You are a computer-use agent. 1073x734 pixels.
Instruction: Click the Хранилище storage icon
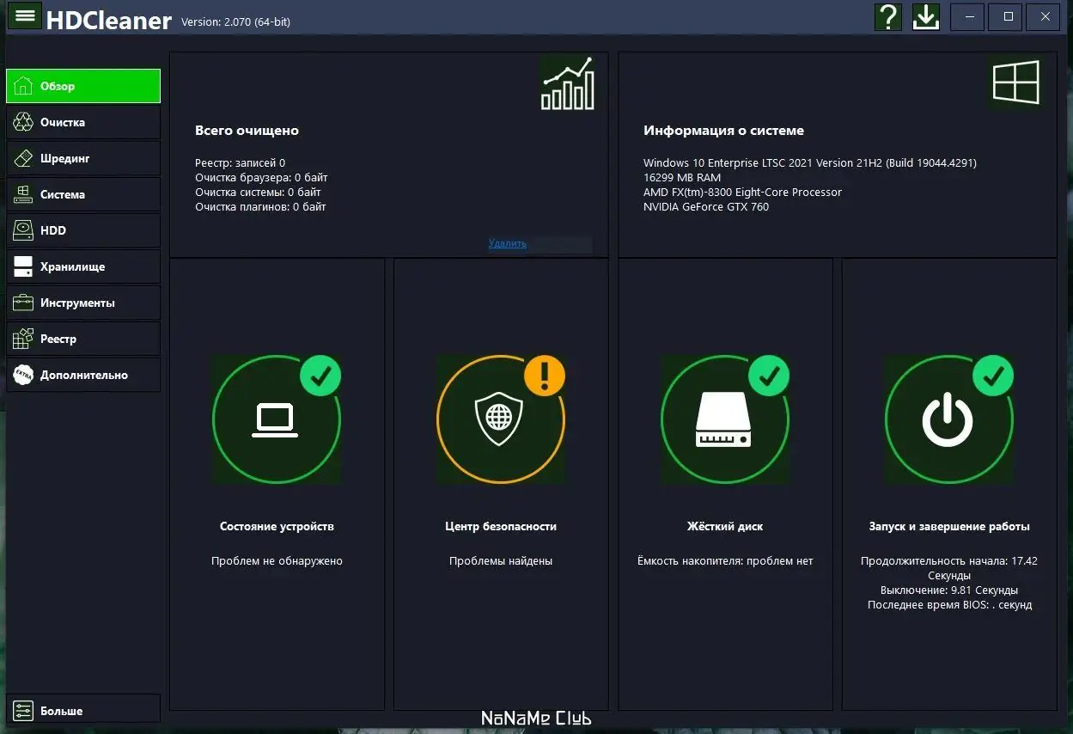pos(23,266)
